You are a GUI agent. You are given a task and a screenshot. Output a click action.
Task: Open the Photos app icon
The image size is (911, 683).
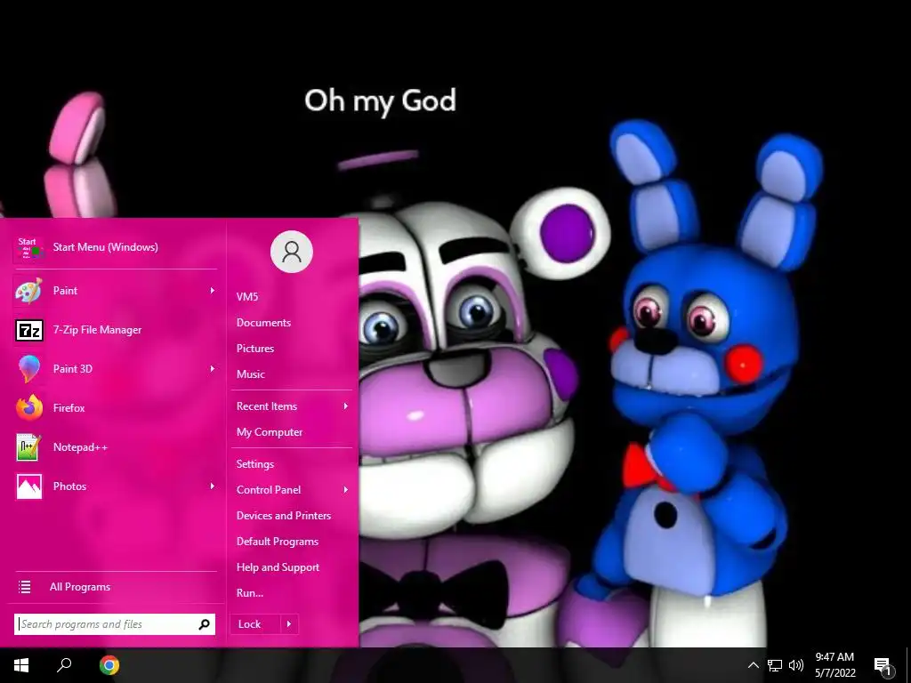(x=29, y=486)
